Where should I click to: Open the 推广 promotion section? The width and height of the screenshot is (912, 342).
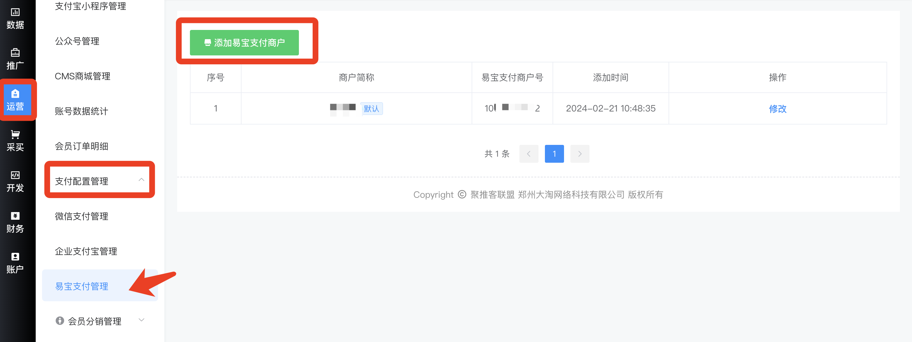[15, 59]
